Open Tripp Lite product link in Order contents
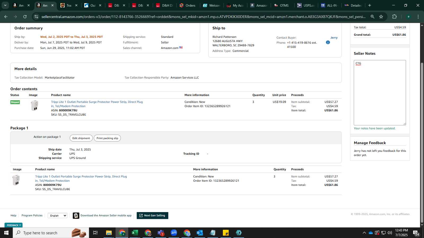The image size is (424, 238). [x=97, y=104]
